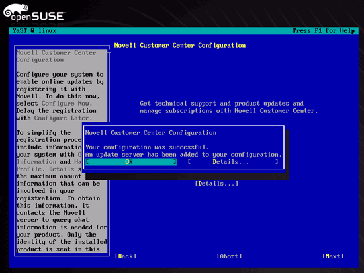Confirm the success dialog with OK

[131, 162]
